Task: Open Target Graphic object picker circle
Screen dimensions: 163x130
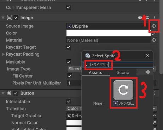Action: [x=154, y=116]
